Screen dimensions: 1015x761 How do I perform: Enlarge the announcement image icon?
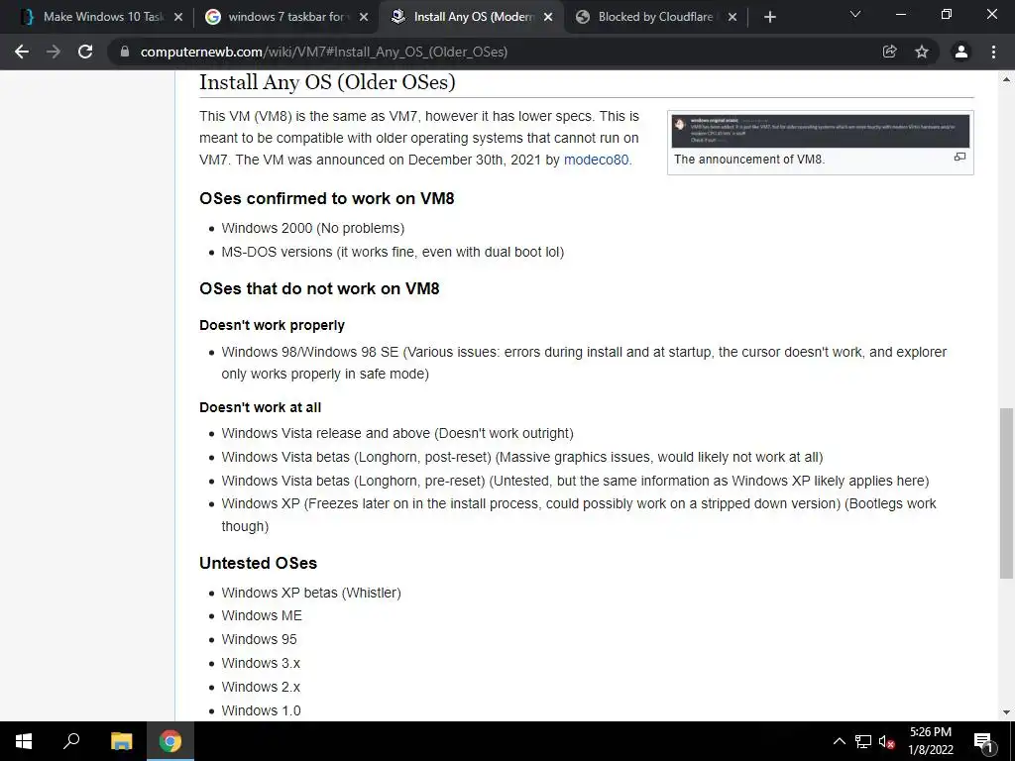[x=959, y=157]
